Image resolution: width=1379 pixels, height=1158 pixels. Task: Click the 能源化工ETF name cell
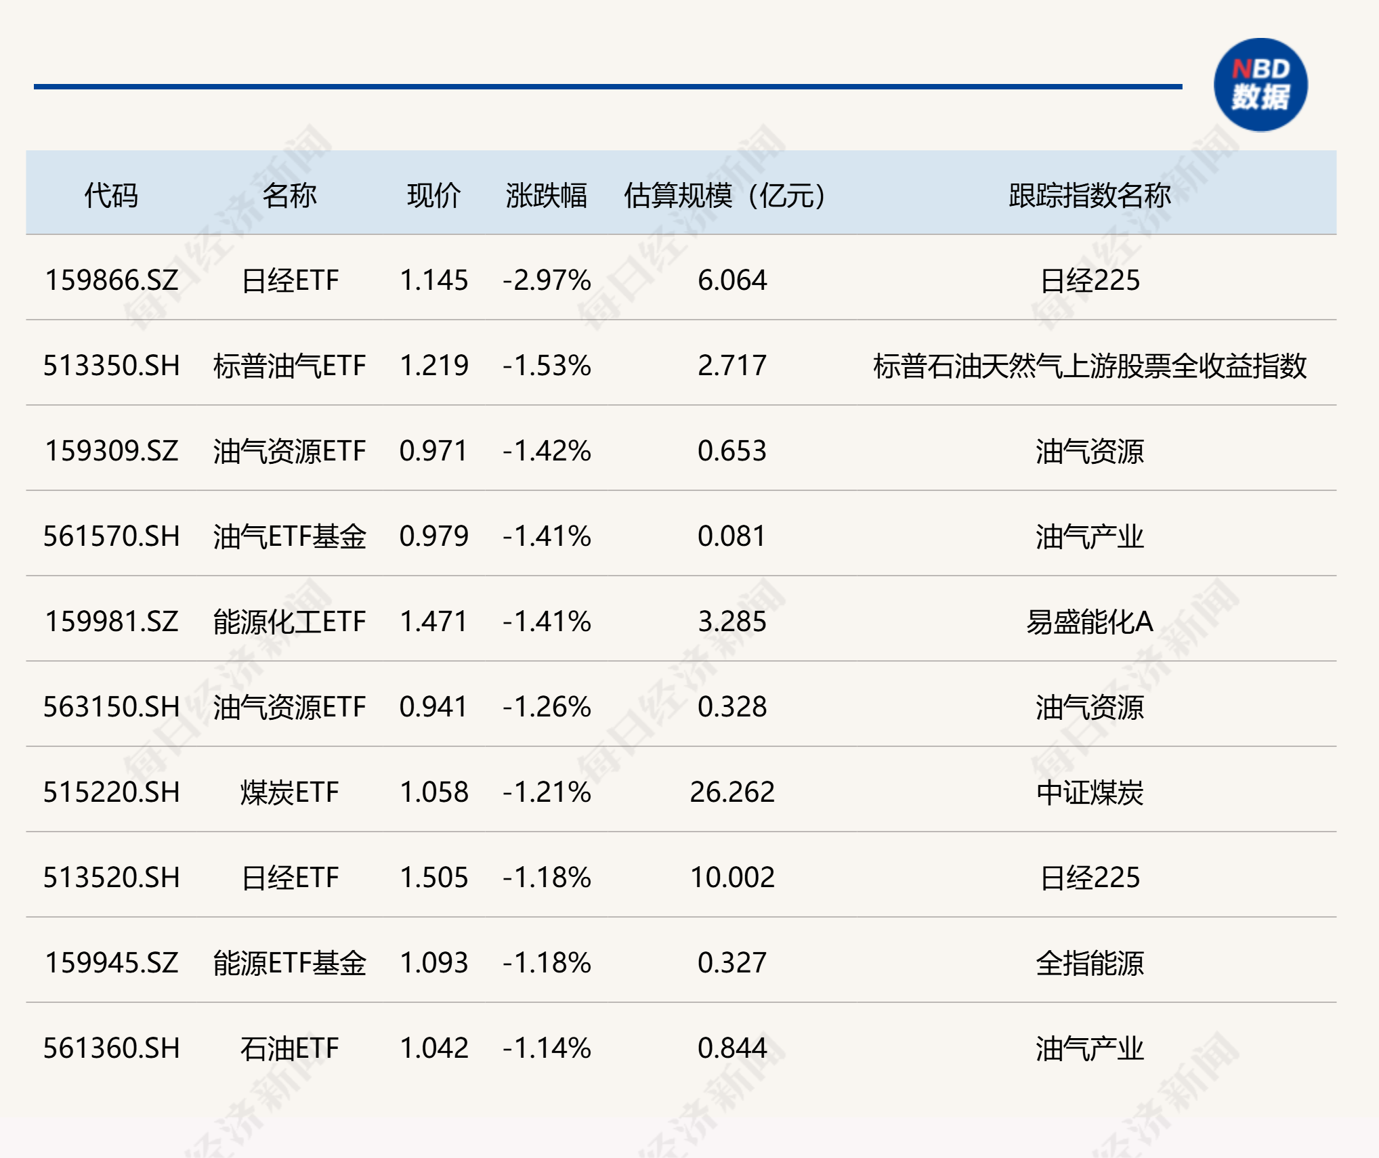pos(289,622)
